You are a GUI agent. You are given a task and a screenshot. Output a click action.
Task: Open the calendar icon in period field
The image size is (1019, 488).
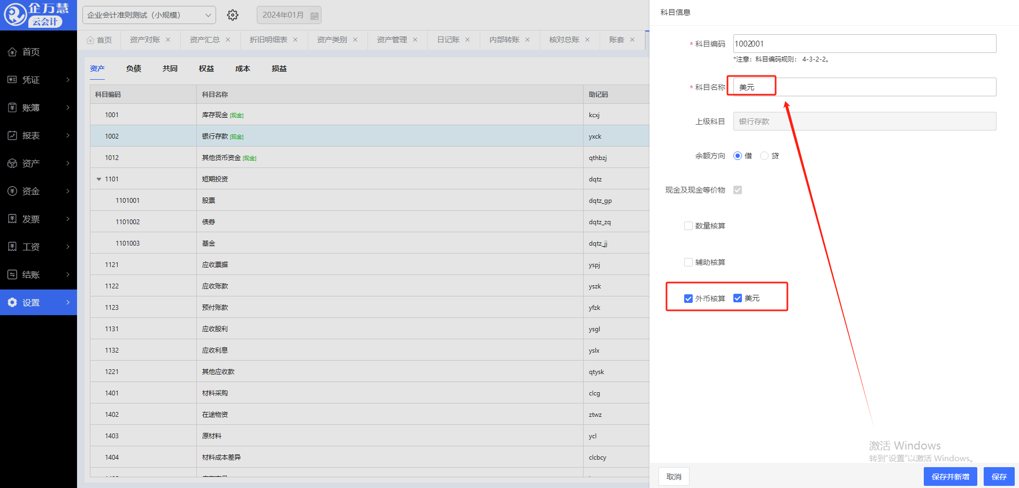pos(315,16)
